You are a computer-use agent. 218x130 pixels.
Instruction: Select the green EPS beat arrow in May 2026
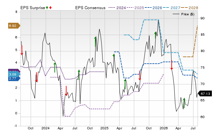184,103
